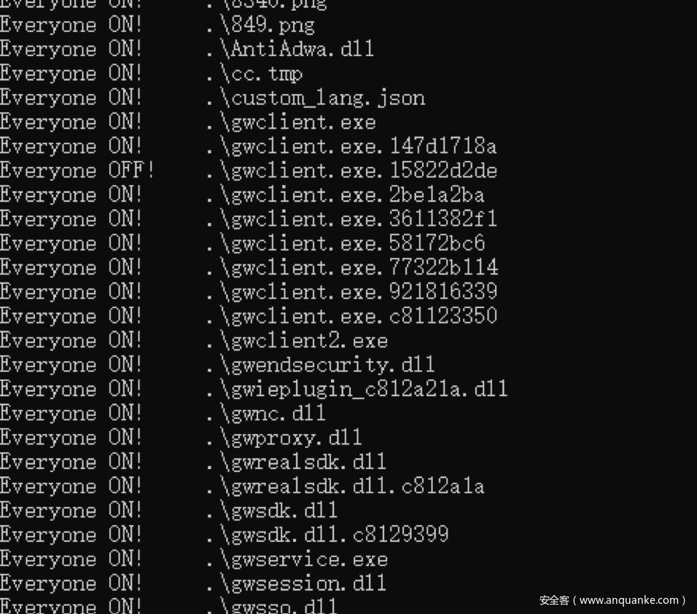The image size is (697, 614).
Task: Select the gwendsecurity.dll entry
Action: click(x=321, y=365)
